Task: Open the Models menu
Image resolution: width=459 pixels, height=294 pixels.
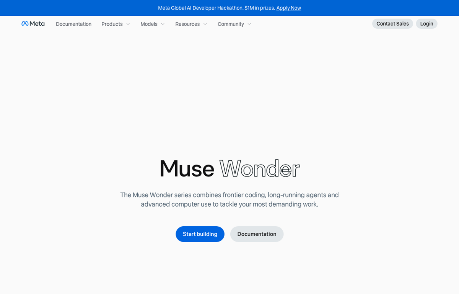Action: coord(149,24)
